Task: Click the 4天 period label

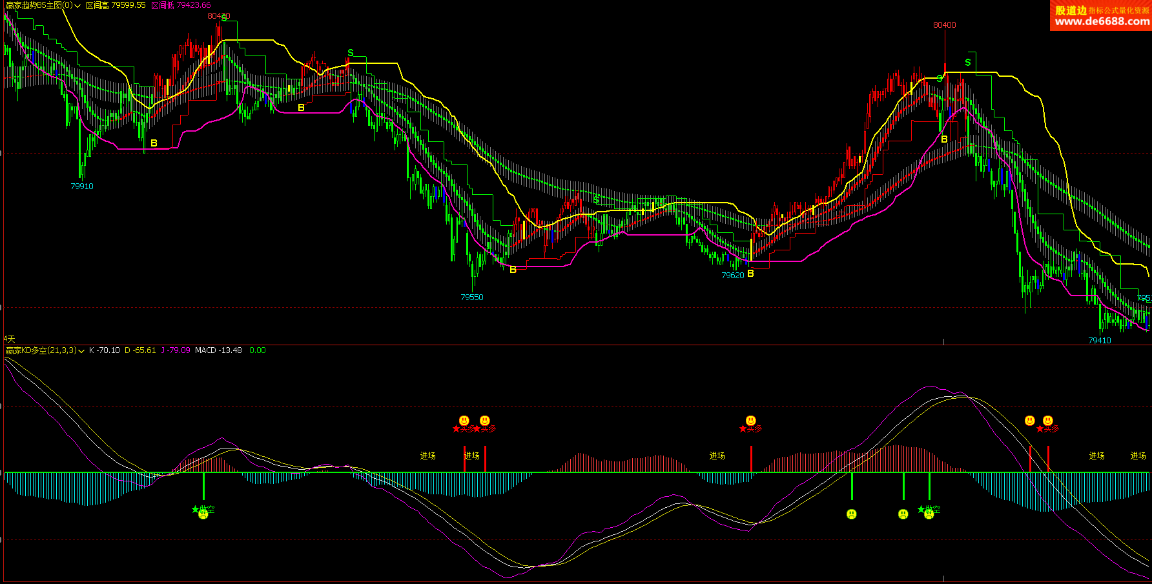Action: tap(9, 339)
